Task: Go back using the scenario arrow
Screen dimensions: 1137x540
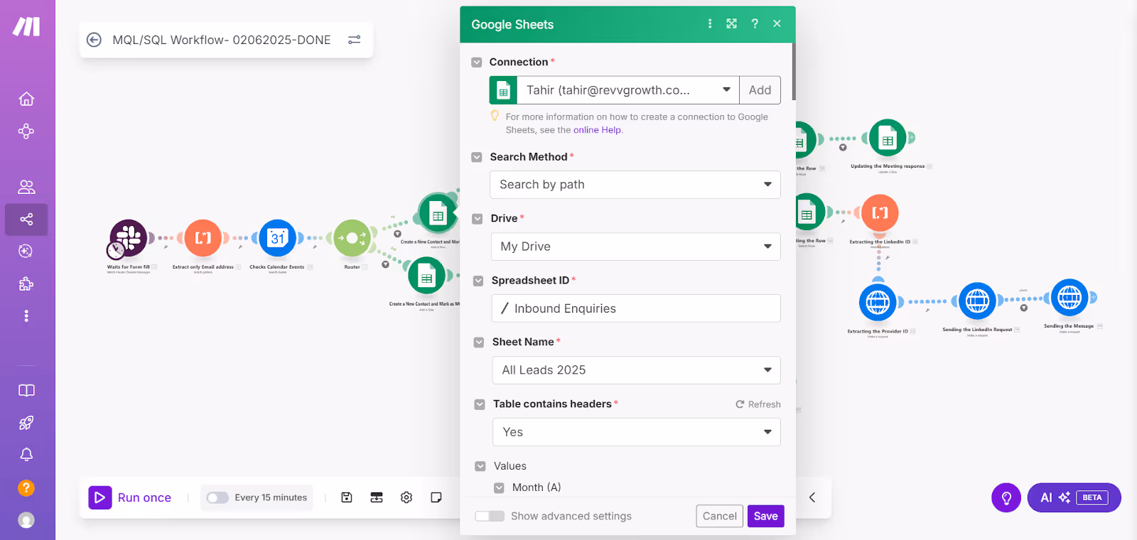Action: click(x=94, y=40)
